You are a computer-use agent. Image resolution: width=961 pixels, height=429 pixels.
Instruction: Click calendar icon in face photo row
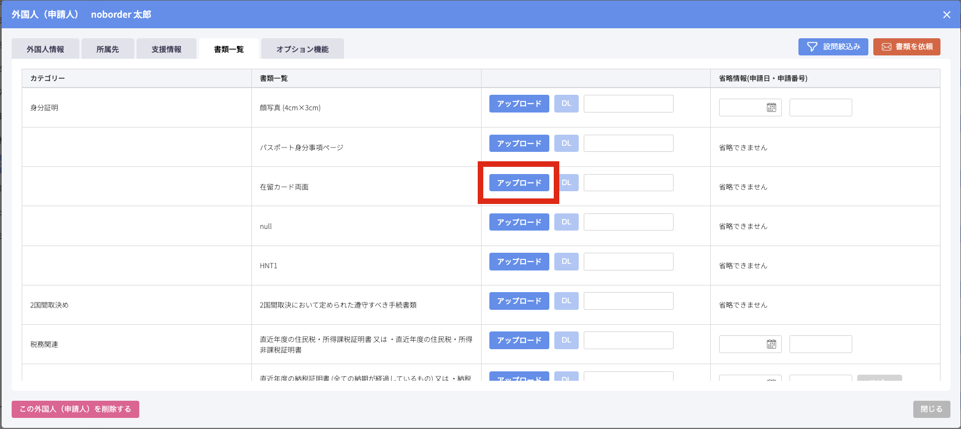coord(771,108)
